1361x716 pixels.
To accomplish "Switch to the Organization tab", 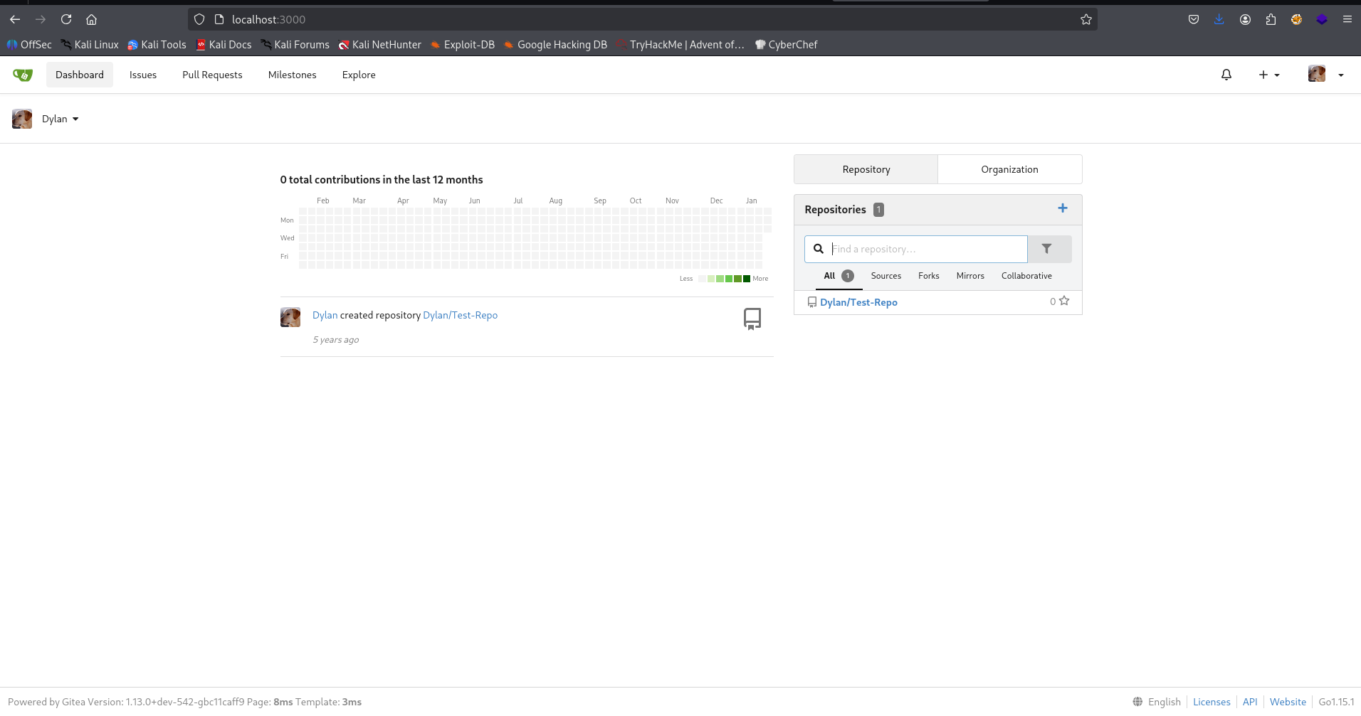I will (1009, 169).
